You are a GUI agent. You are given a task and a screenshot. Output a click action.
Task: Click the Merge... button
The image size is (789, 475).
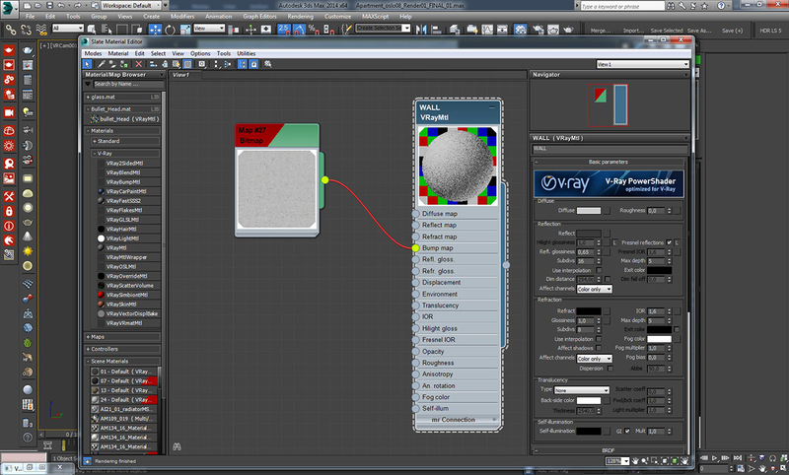601,31
